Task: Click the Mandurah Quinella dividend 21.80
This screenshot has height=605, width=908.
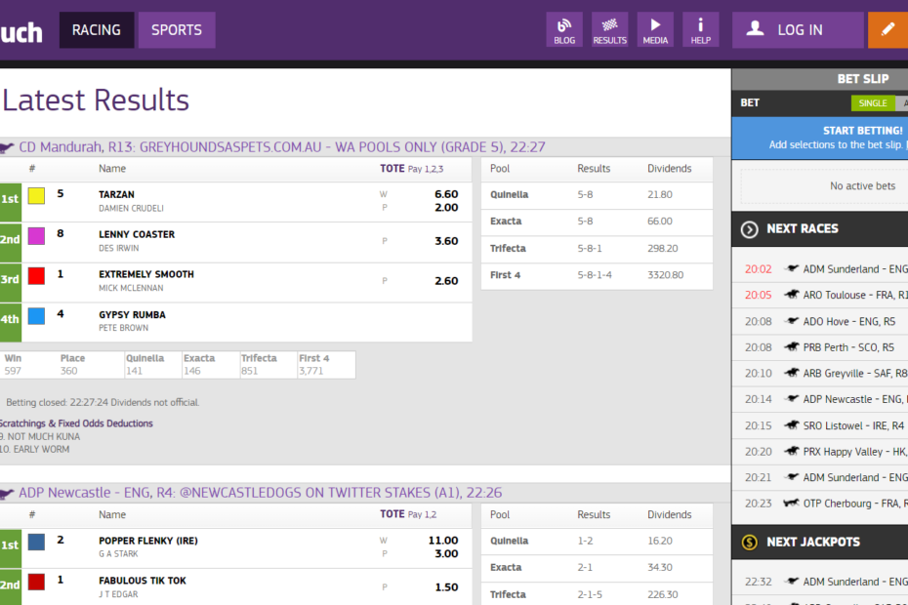Action: tap(660, 194)
